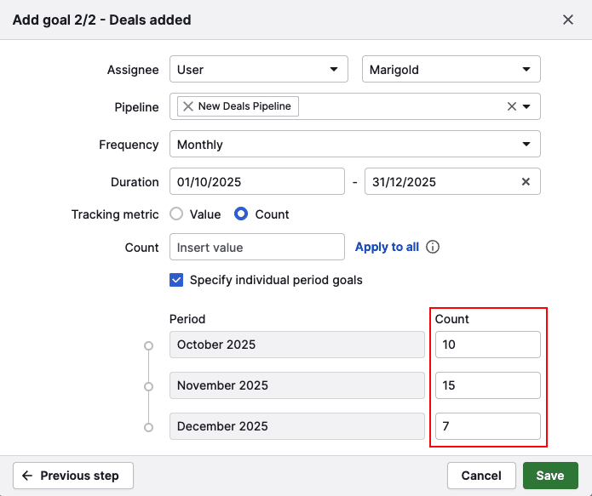Show info about Apply to all
This screenshot has width=592, height=496.
pos(433,248)
